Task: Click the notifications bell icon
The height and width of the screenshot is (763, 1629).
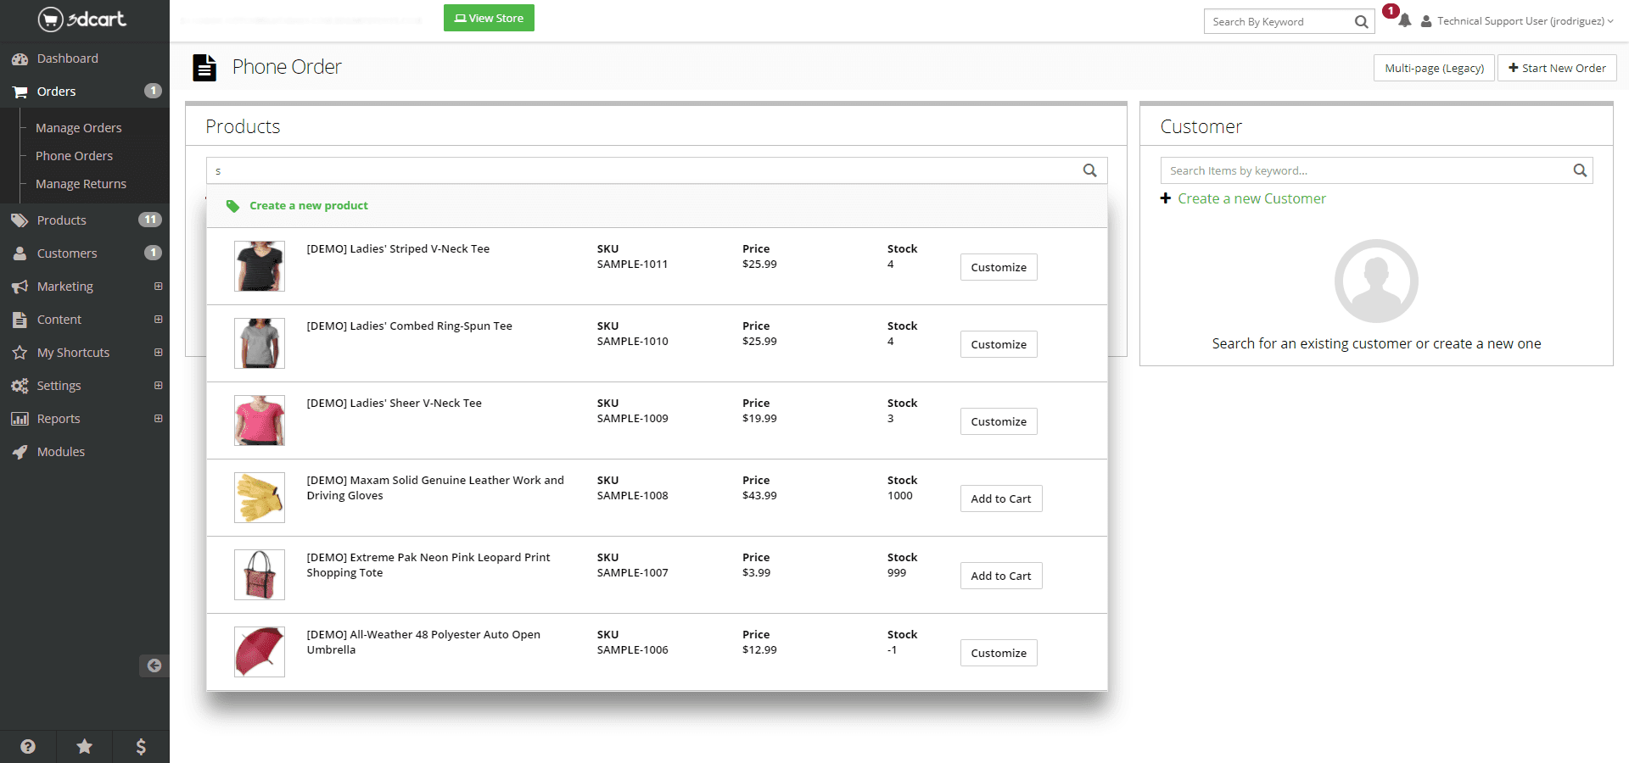Action: click(x=1405, y=20)
